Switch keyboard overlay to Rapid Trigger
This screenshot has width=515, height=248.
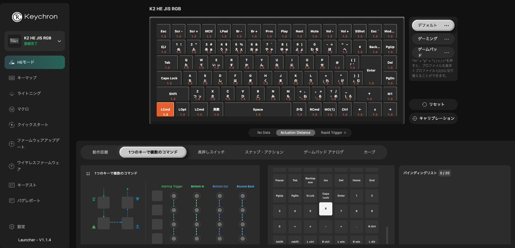coord(331,133)
